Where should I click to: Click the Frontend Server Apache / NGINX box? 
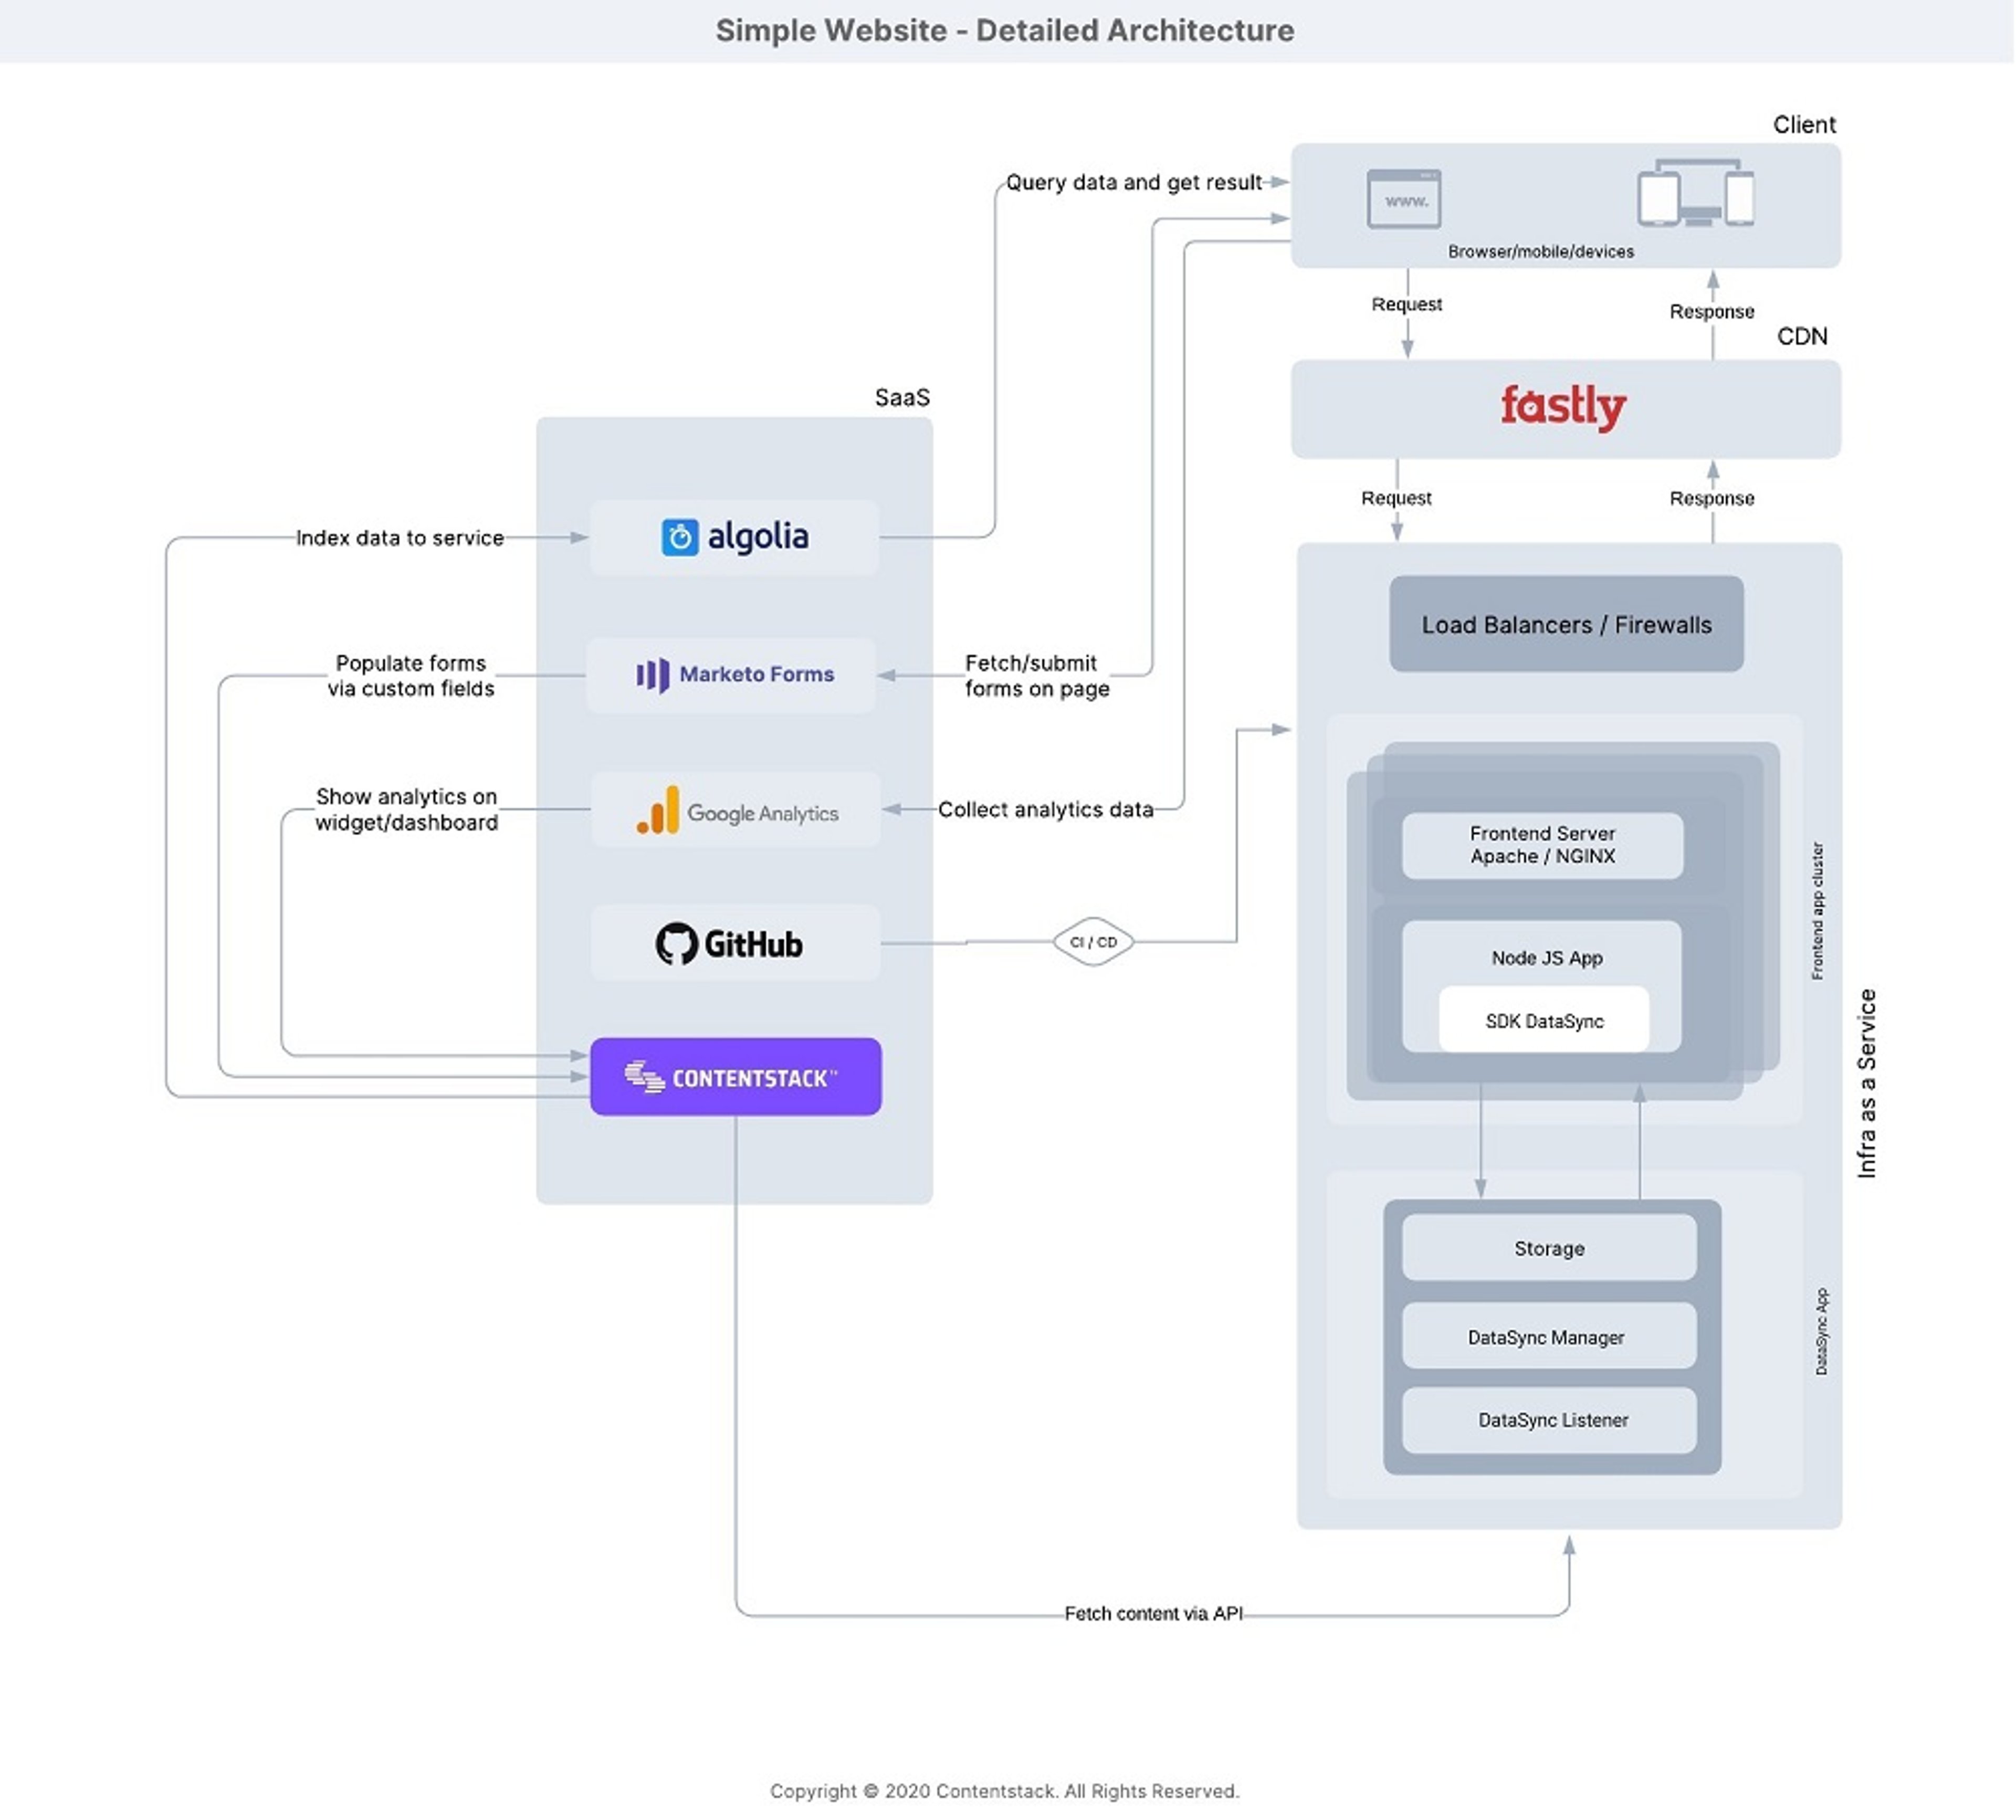(1543, 846)
